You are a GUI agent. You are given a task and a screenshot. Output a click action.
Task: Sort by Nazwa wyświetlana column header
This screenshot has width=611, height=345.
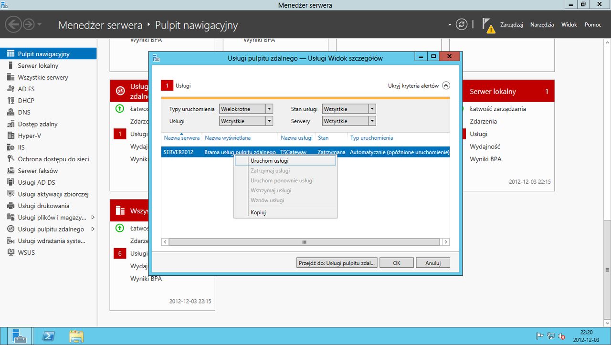pyautogui.click(x=228, y=138)
